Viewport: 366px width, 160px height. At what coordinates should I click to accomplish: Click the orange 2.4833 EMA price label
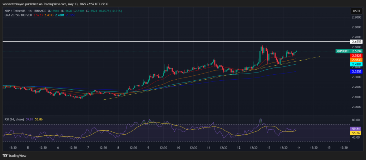point(356,60)
